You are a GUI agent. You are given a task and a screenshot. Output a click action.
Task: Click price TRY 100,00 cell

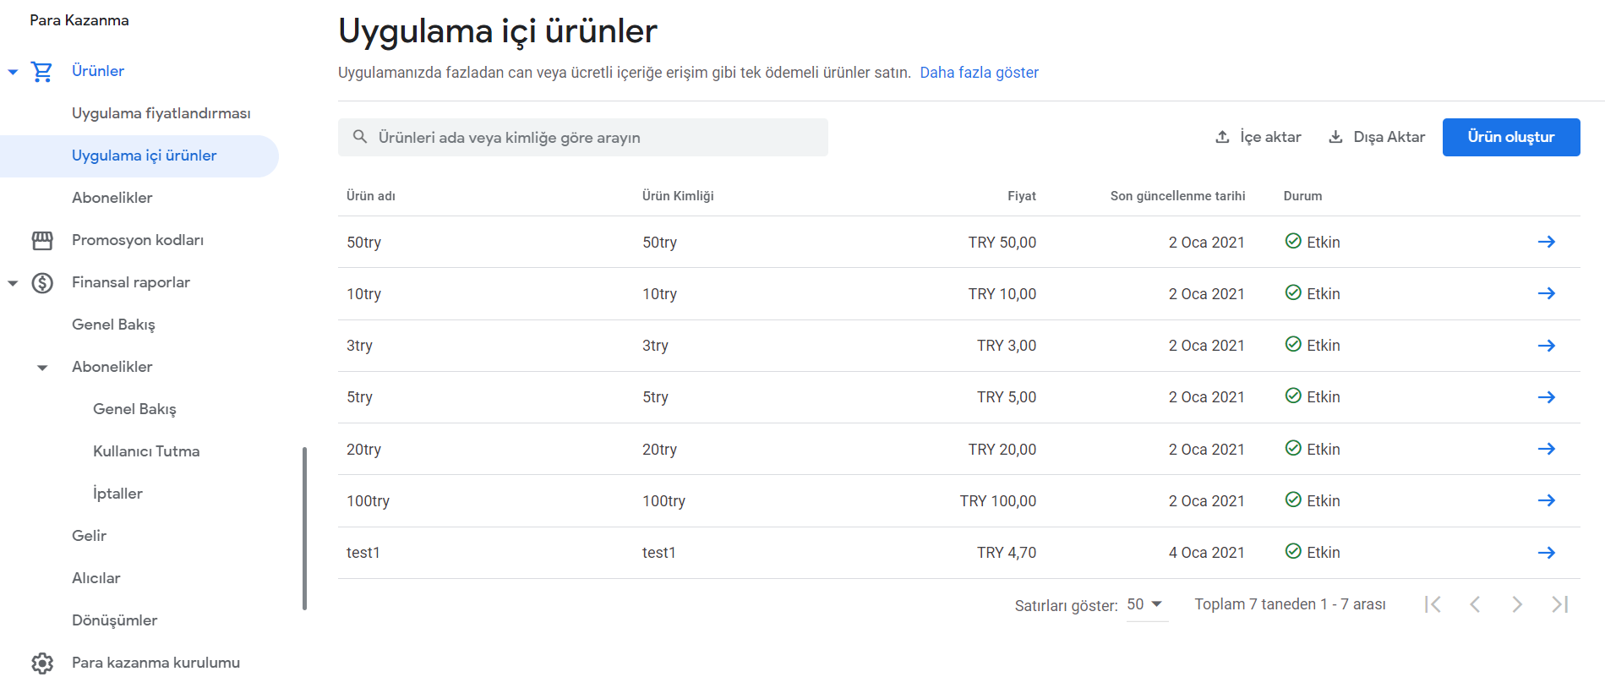(x=997, y=501)
